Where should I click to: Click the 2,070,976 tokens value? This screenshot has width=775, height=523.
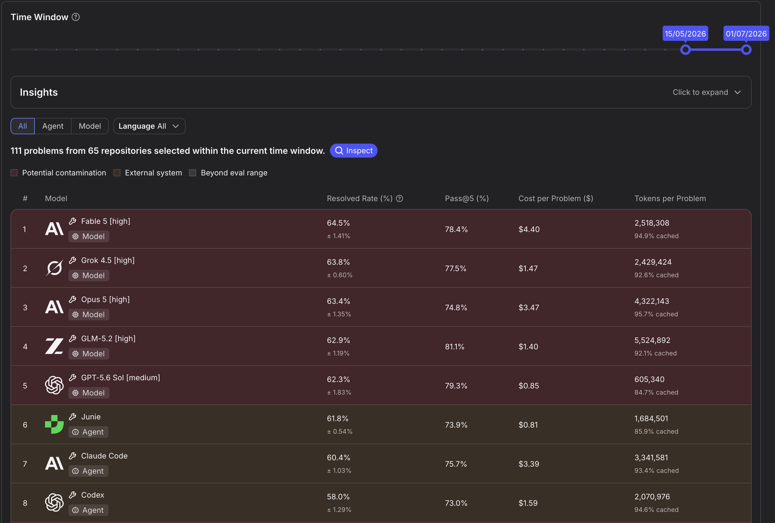tap(652, 496)
